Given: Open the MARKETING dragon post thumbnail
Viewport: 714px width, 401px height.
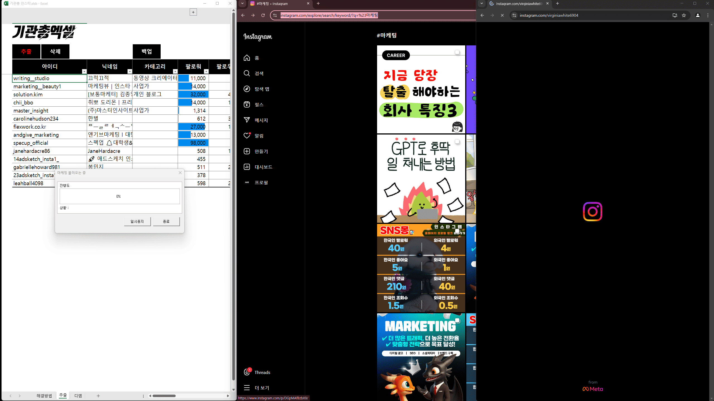Looking at the screenshot, I should (421, 357).
